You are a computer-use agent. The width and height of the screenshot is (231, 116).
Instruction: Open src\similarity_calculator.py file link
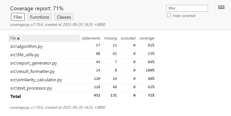tap(36, 80)
